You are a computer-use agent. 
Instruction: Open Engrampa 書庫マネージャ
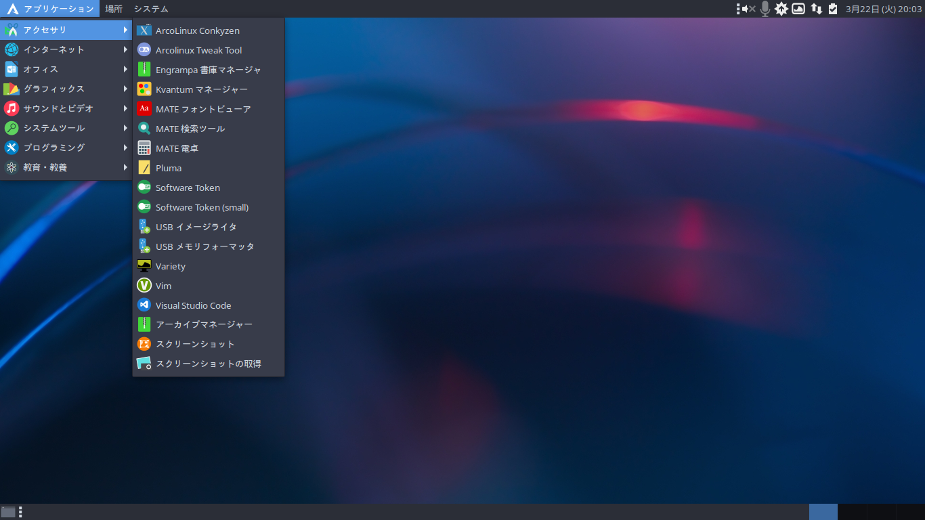coord(209,70)
